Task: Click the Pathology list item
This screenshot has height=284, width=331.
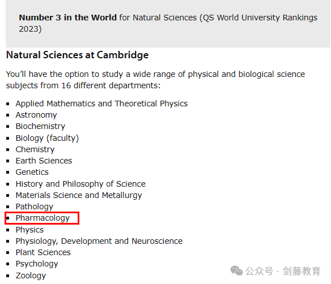Action: [x=35, y=206]
